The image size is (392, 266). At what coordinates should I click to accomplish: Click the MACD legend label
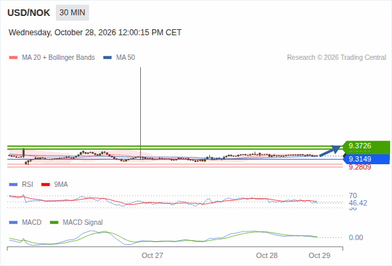31,222
